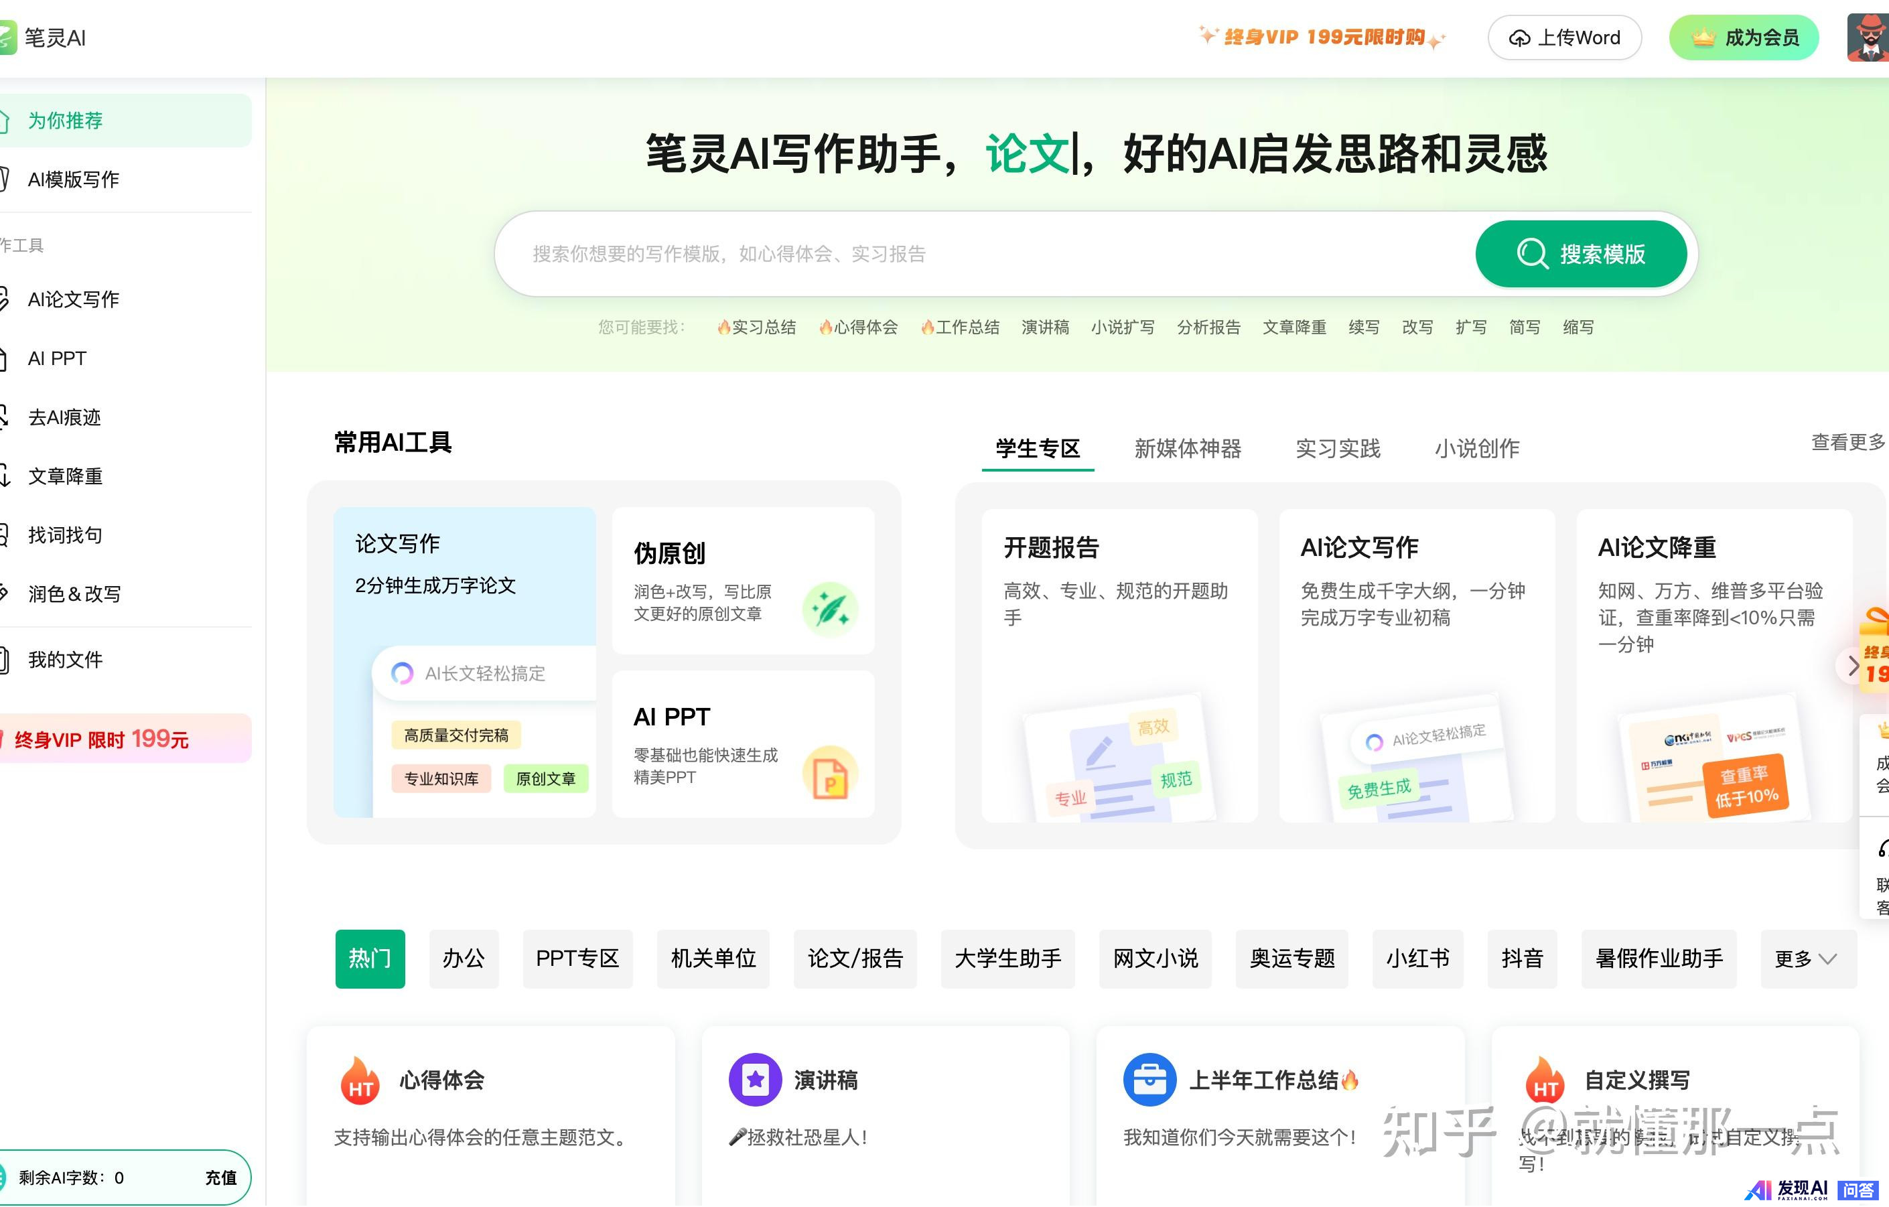Select the 论文/报告 category tab
The image size is (1889, 1207).
coord(854,959)
